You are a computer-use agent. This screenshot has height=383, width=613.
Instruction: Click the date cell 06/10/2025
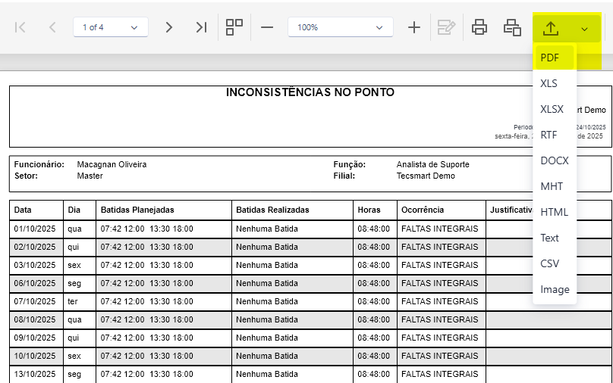(x=35, y=283)
